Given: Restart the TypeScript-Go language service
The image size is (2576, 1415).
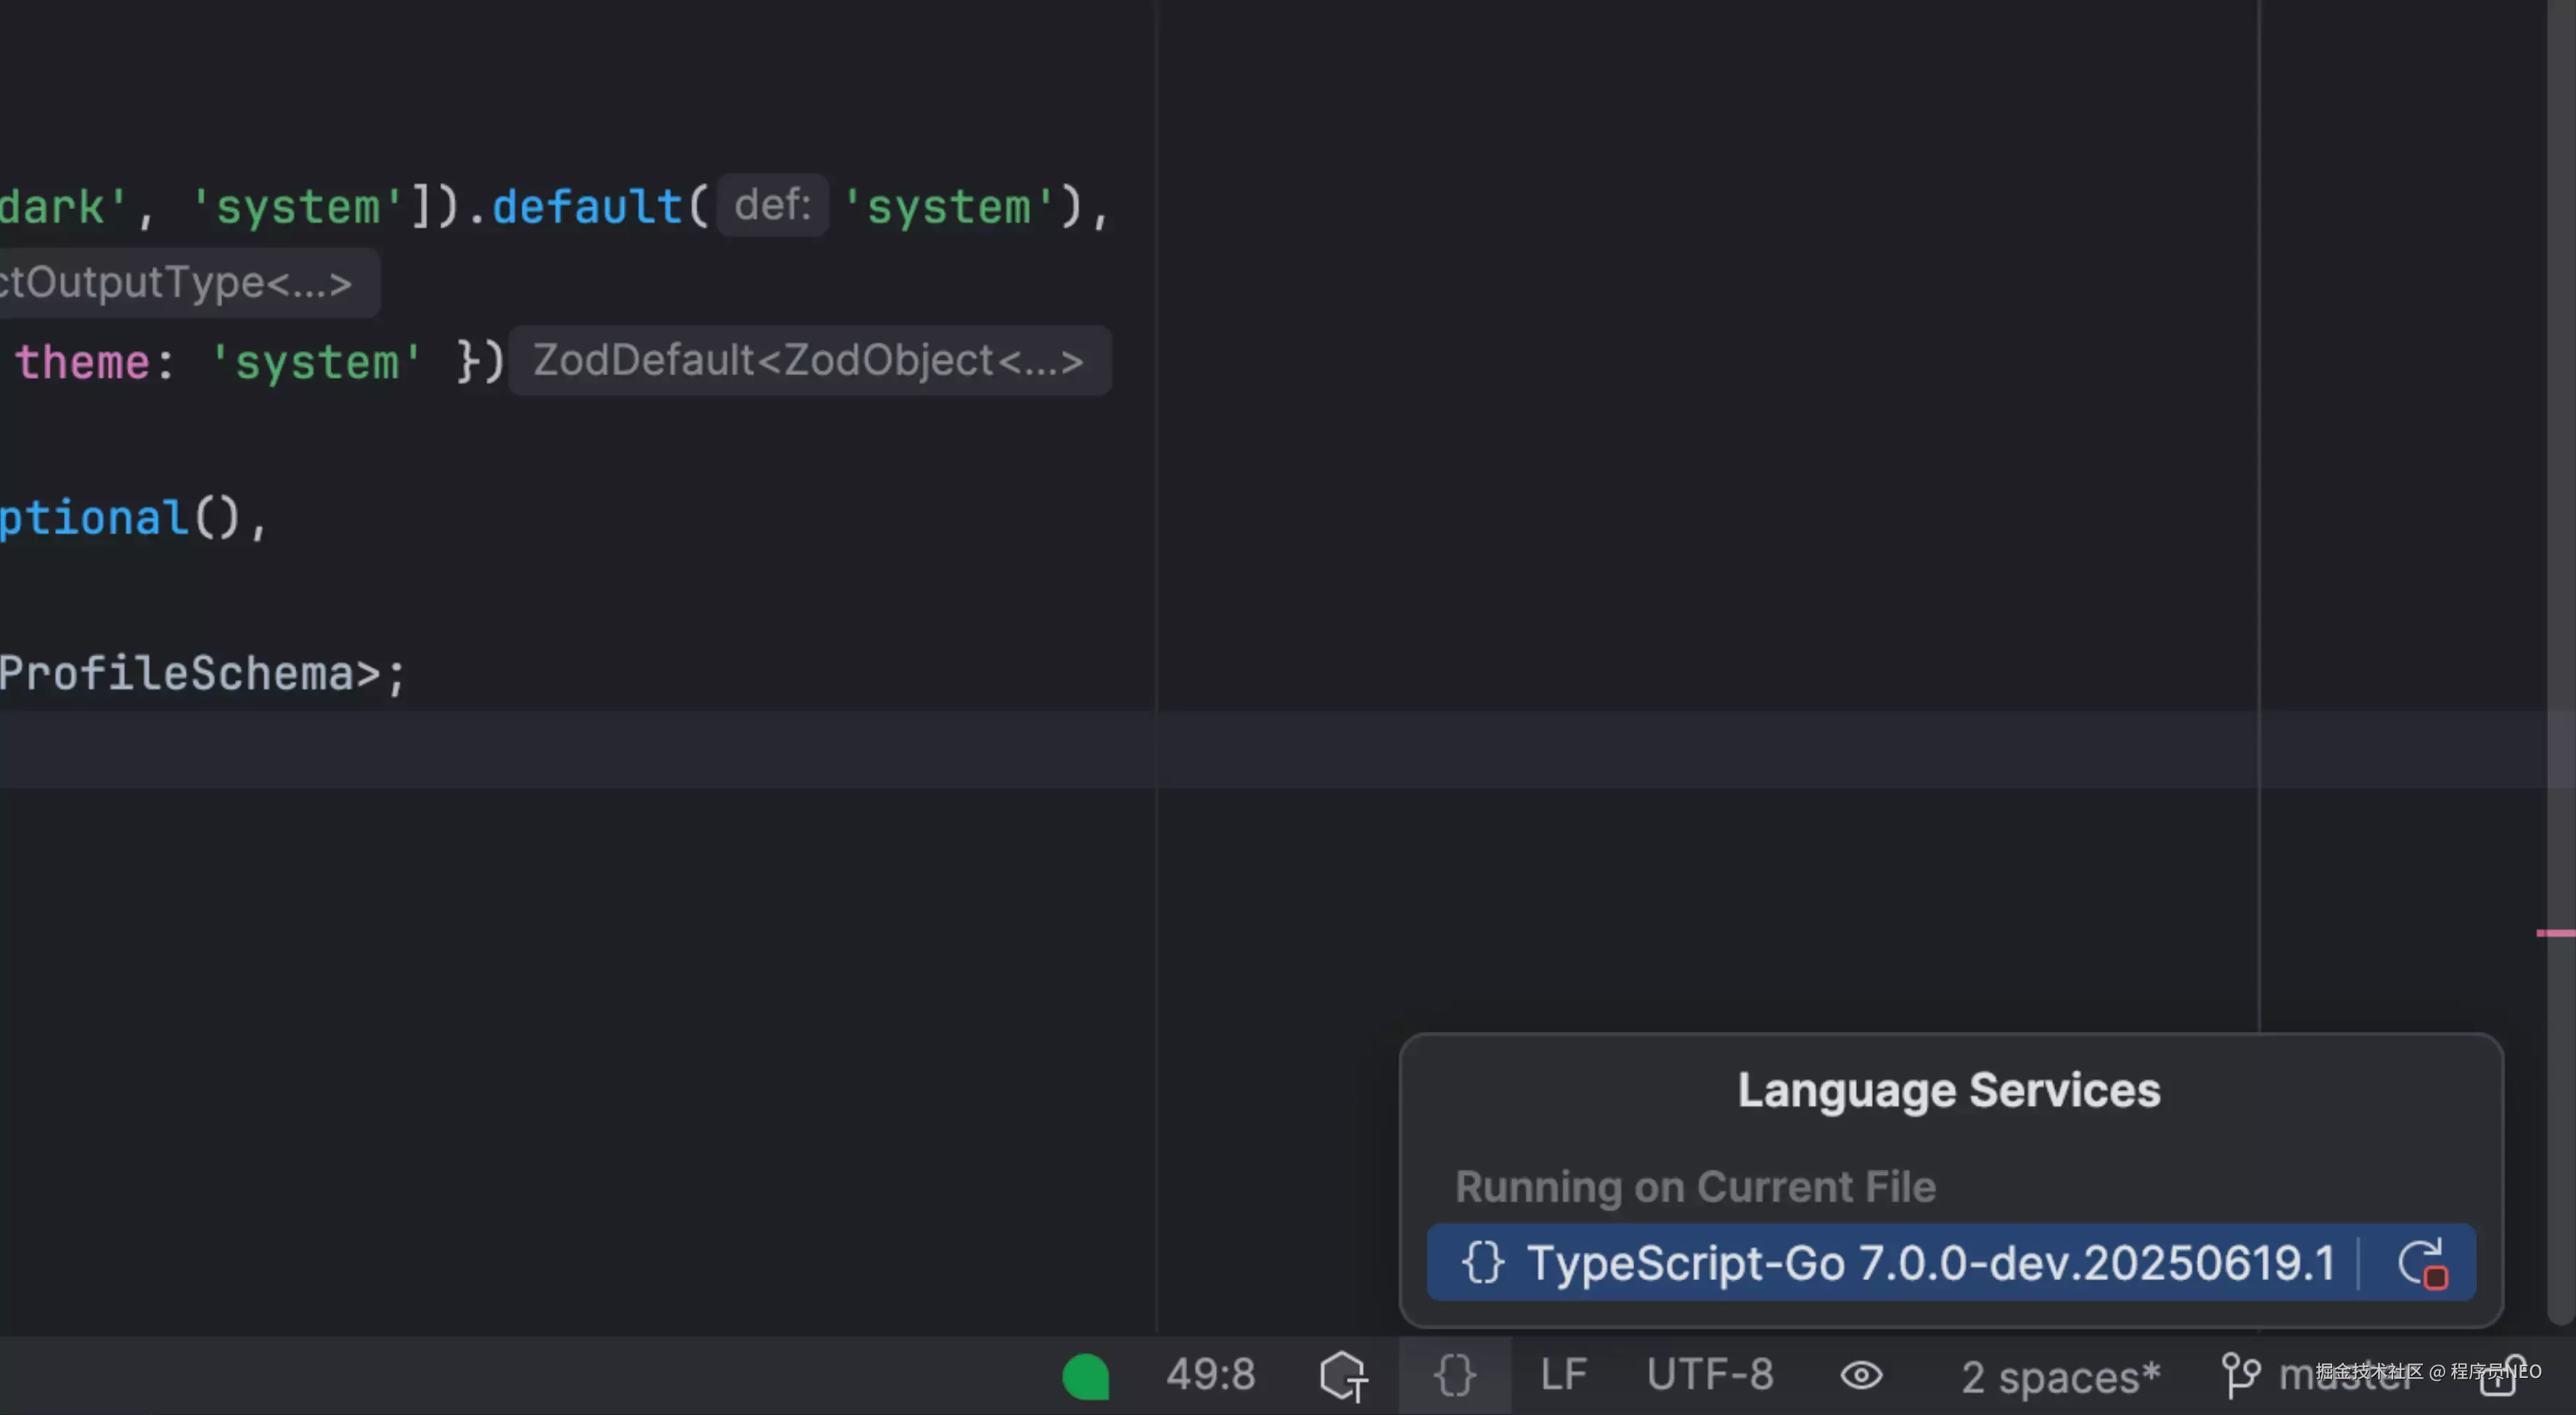Looking at the screenshot, I should point(2422,1263).
